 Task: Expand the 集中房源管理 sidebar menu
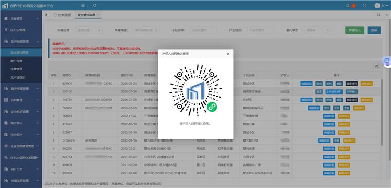click(x=21, y=89)
